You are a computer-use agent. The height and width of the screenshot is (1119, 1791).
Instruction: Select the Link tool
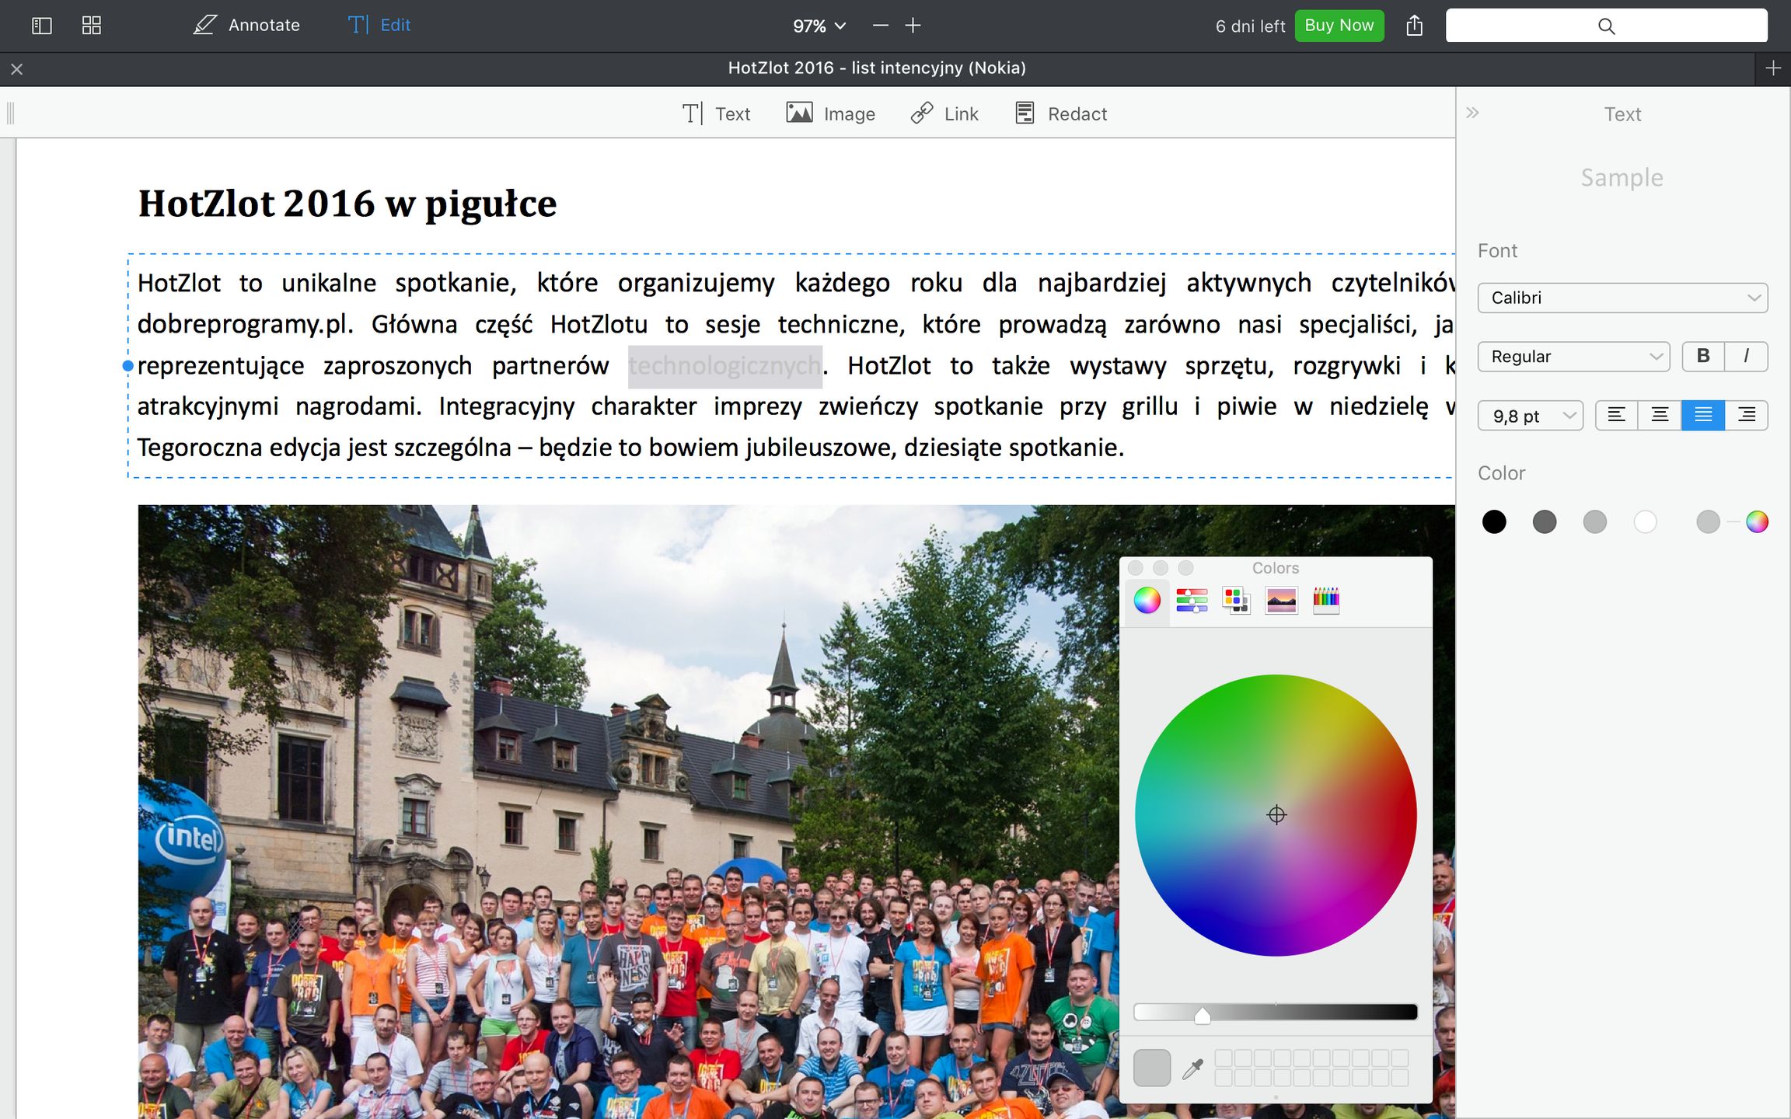(944, 113)
